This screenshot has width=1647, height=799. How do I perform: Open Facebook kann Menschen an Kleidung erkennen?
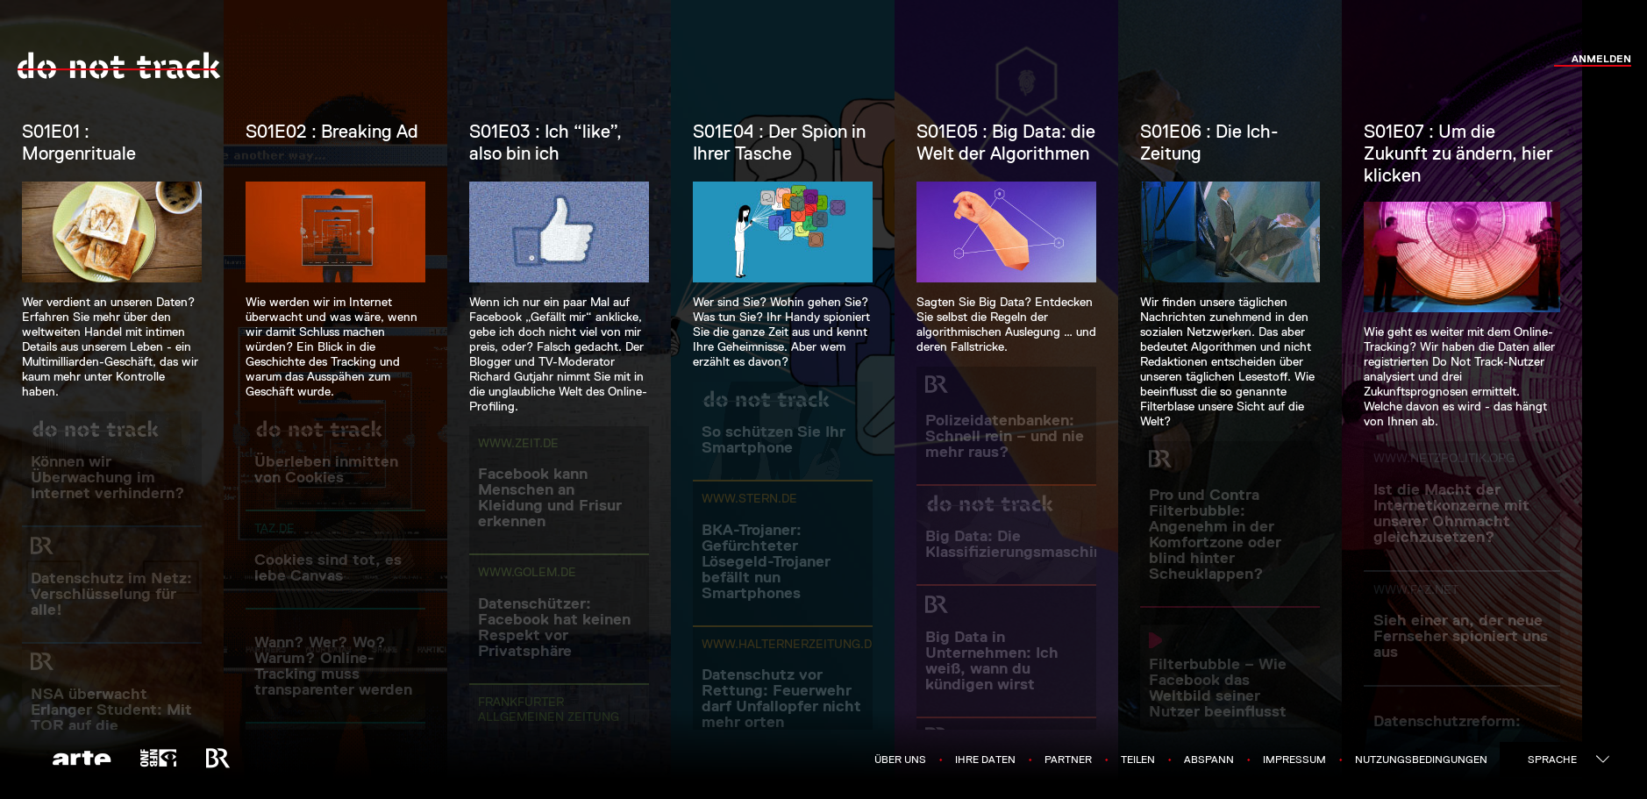[x=550, y=497]
